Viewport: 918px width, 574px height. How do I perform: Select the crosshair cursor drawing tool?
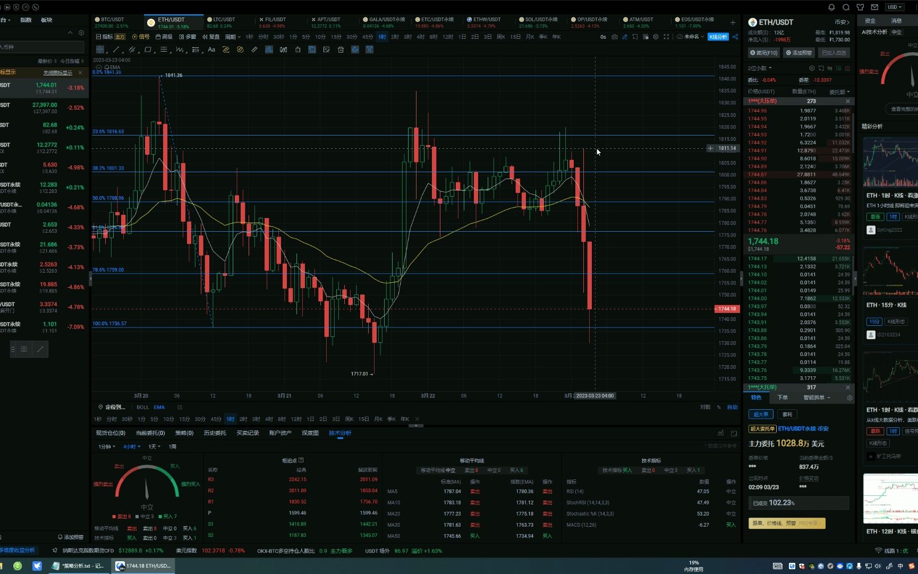[x=100, y=49]
